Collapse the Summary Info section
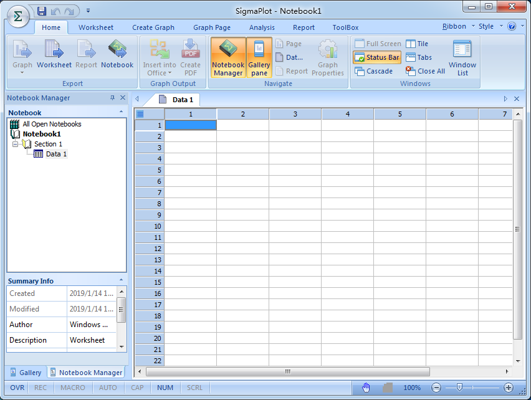 coord(121,280)
